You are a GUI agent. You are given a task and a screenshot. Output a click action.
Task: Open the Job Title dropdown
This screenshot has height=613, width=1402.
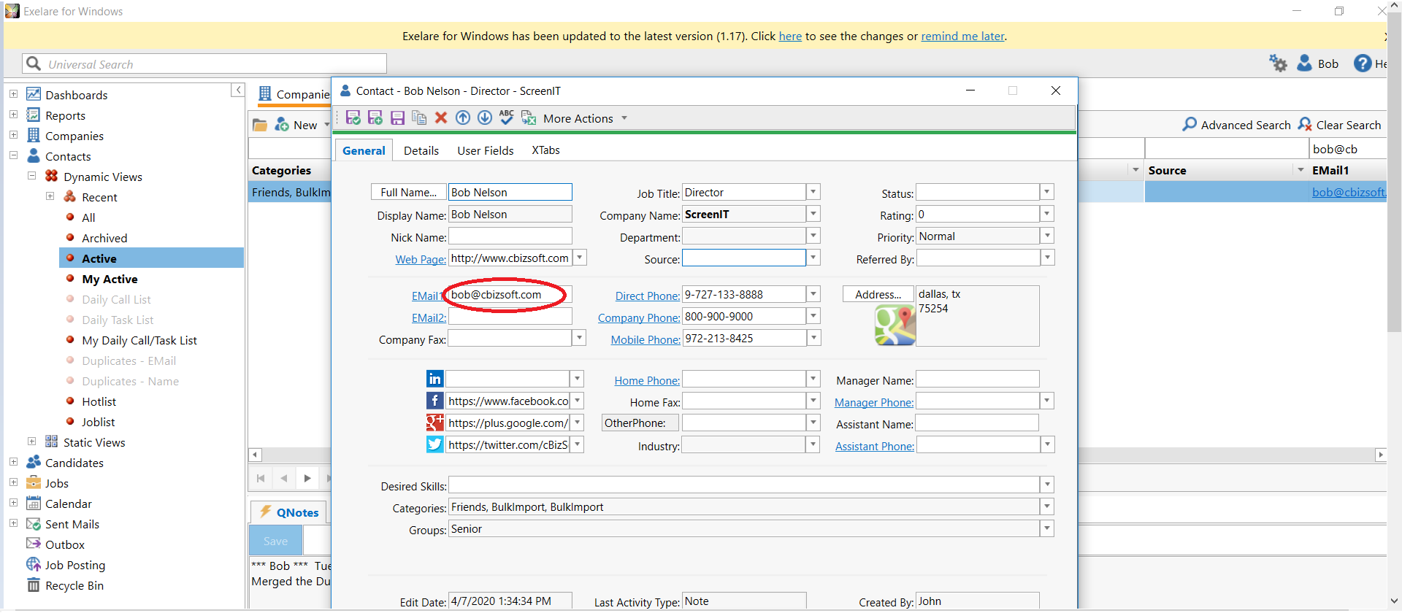(x=813, y=192)
